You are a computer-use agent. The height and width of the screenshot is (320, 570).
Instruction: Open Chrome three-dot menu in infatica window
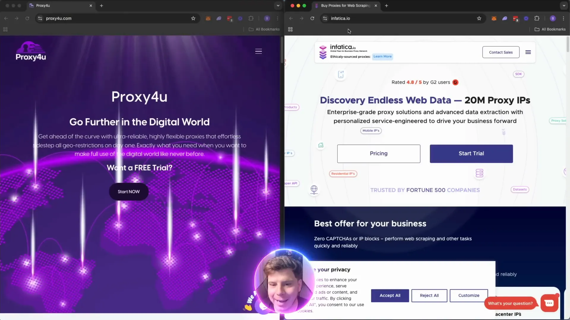[x=563, y=18]
